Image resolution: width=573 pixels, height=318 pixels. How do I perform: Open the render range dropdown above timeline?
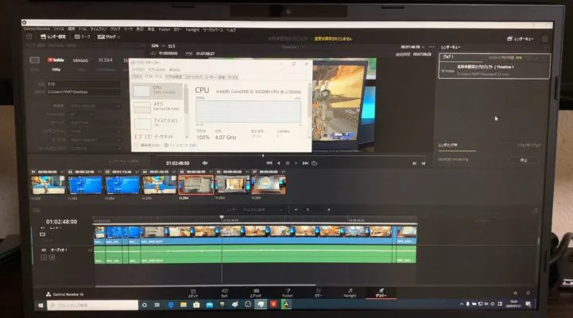(x=263, y=210)
